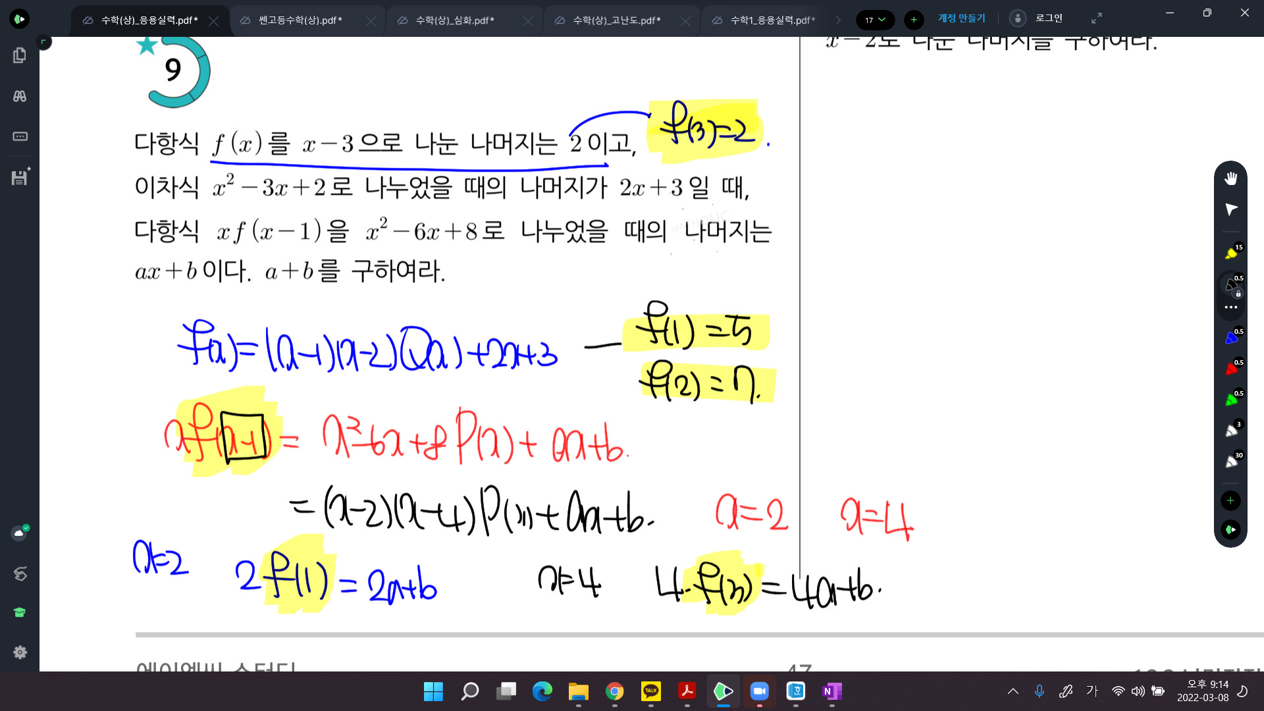Expand the tab count dropdown showing 17

[x=875, y=20]
